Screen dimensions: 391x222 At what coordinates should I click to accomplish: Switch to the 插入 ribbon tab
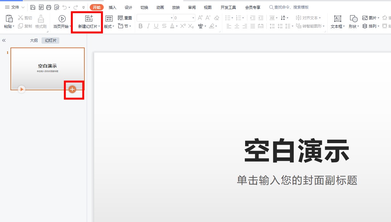pos(112,7)
